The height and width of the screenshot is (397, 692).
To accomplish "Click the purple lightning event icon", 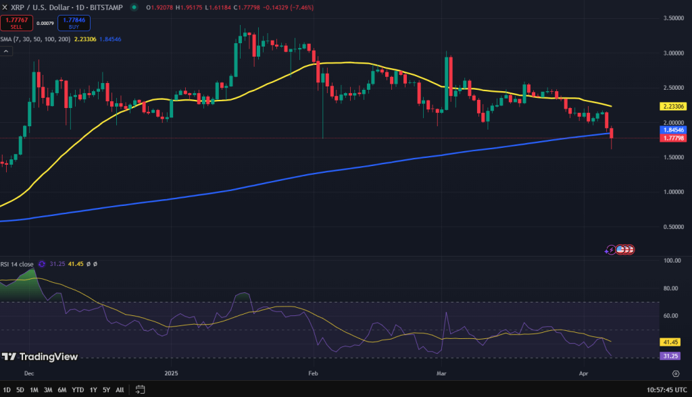I will pyautogui.click(x=611, y=250).
